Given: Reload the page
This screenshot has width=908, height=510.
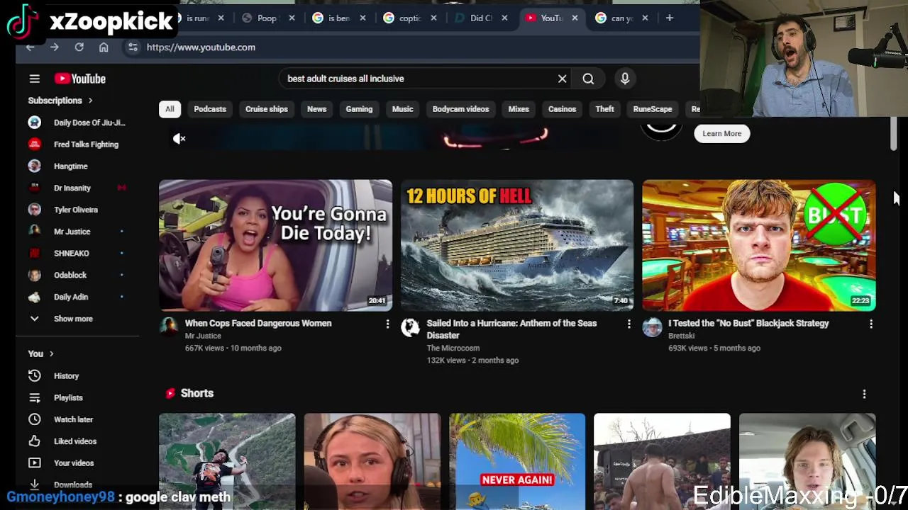Looking at the screenshot, I should click(79, 47).
